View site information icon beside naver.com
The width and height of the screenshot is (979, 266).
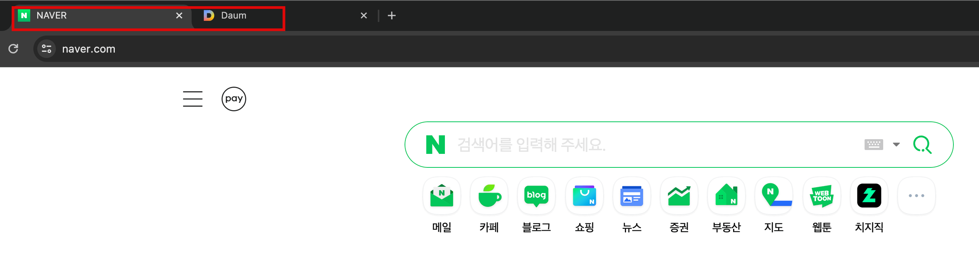(x=47, y=49)
